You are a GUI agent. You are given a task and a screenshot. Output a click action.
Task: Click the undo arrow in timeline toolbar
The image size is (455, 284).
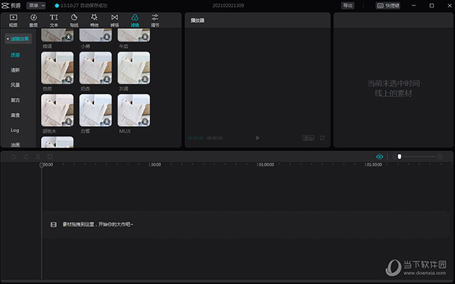coord(14,156)
